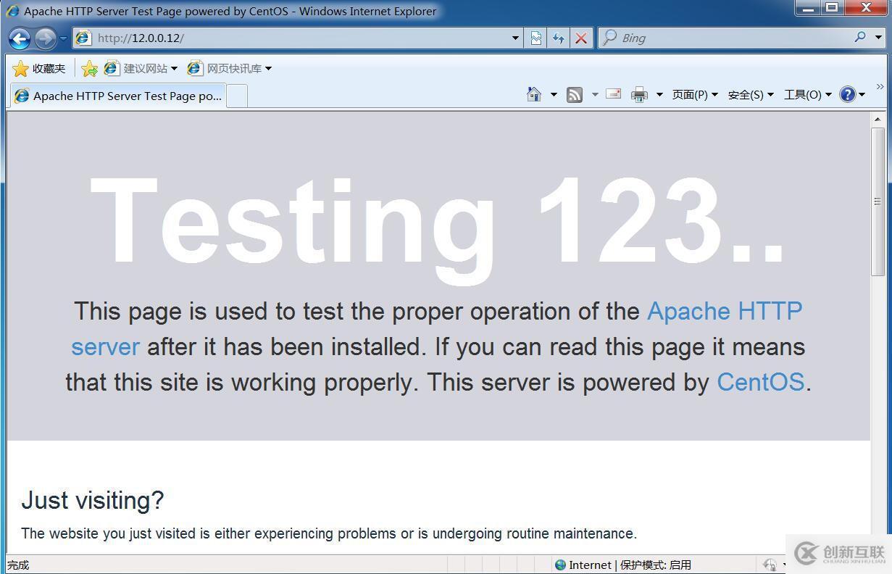The height and width of the screenshot is (574, 892).
Task: Click the Read Mail envelope icon
Action: coord(613,93)
